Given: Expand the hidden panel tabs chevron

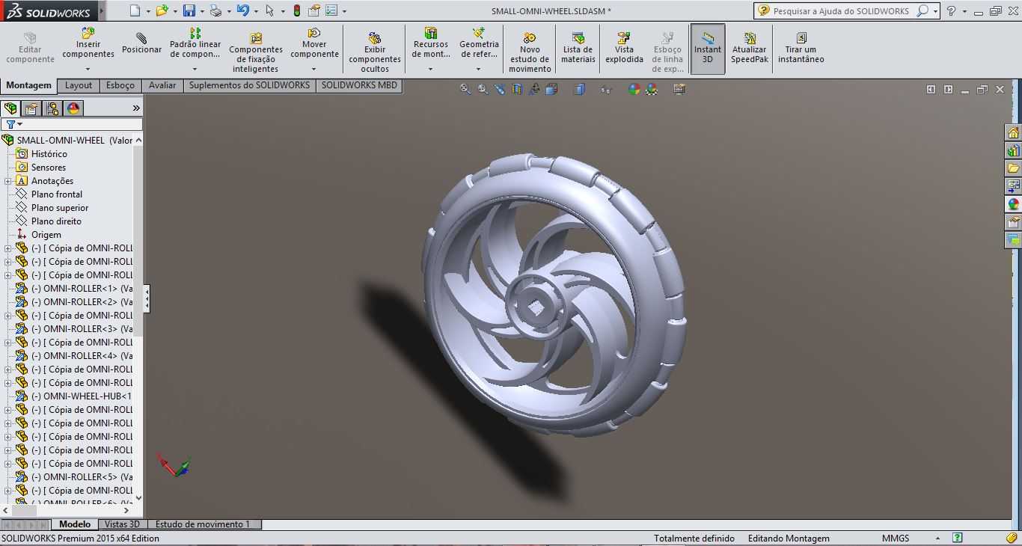Looking at the screenshot, I should click(x=136, y=108).
